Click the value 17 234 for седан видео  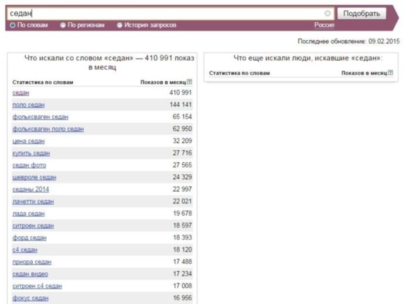(x=183, y=274)
